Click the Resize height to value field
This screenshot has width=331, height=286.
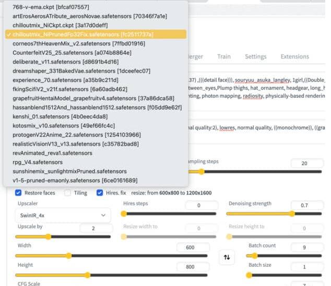click(307, 228)
